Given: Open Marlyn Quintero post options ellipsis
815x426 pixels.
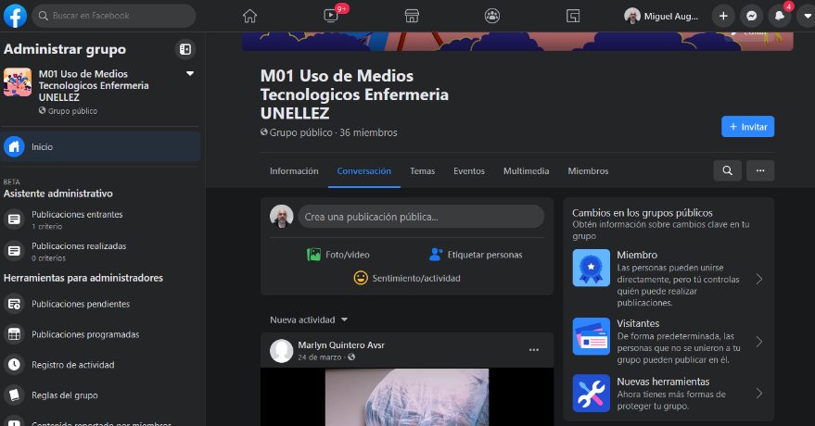Looking at the screenshot, I should pos(534,350).
